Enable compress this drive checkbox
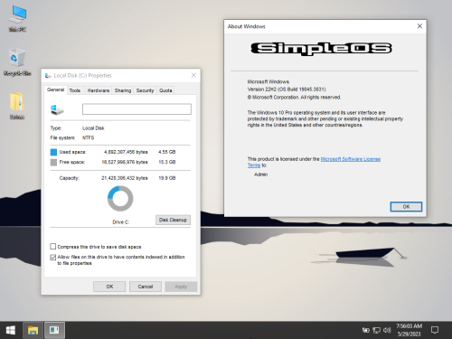The width and height of the screenshot is (452, 339). tap(53, 247)
